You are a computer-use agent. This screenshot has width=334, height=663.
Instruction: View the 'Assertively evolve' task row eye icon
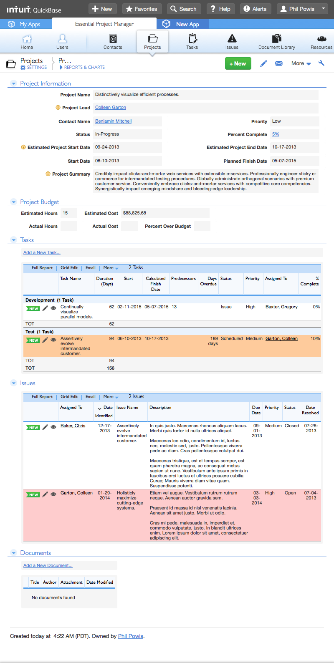(x=53, y=340)
